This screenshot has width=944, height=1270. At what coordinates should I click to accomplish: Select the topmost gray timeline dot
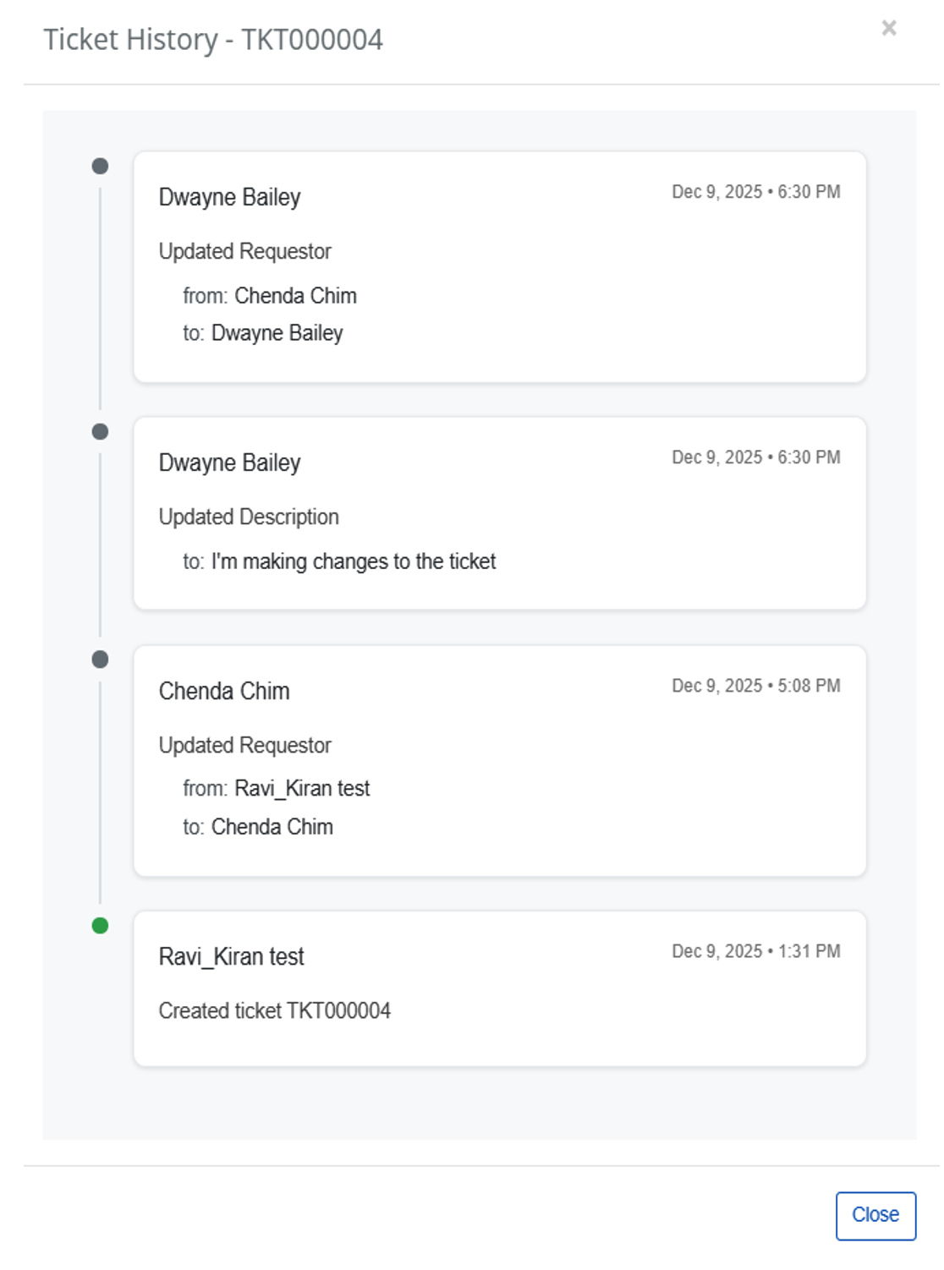(x=100, y=167)
